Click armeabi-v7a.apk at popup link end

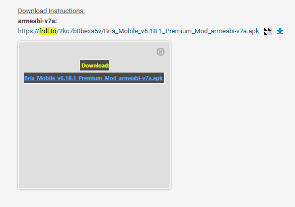point(140,78)
